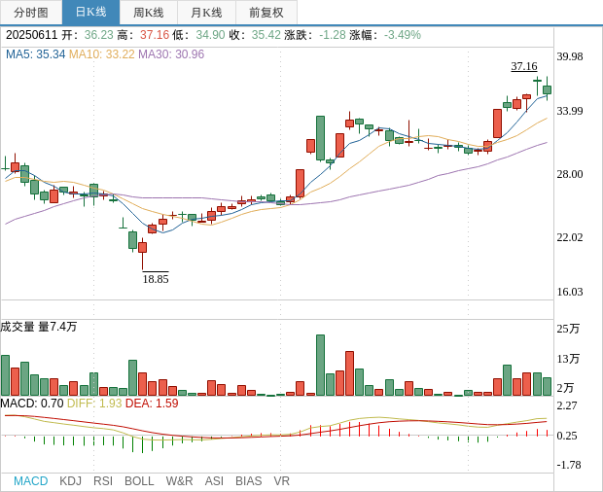Viewport: 603px width, 492px height.
Task: Click the 25万 volume axis label
Action: (568, 329)
